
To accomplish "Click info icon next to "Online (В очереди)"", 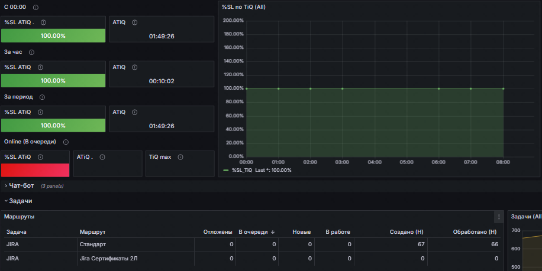I will [x=66, y=142].
